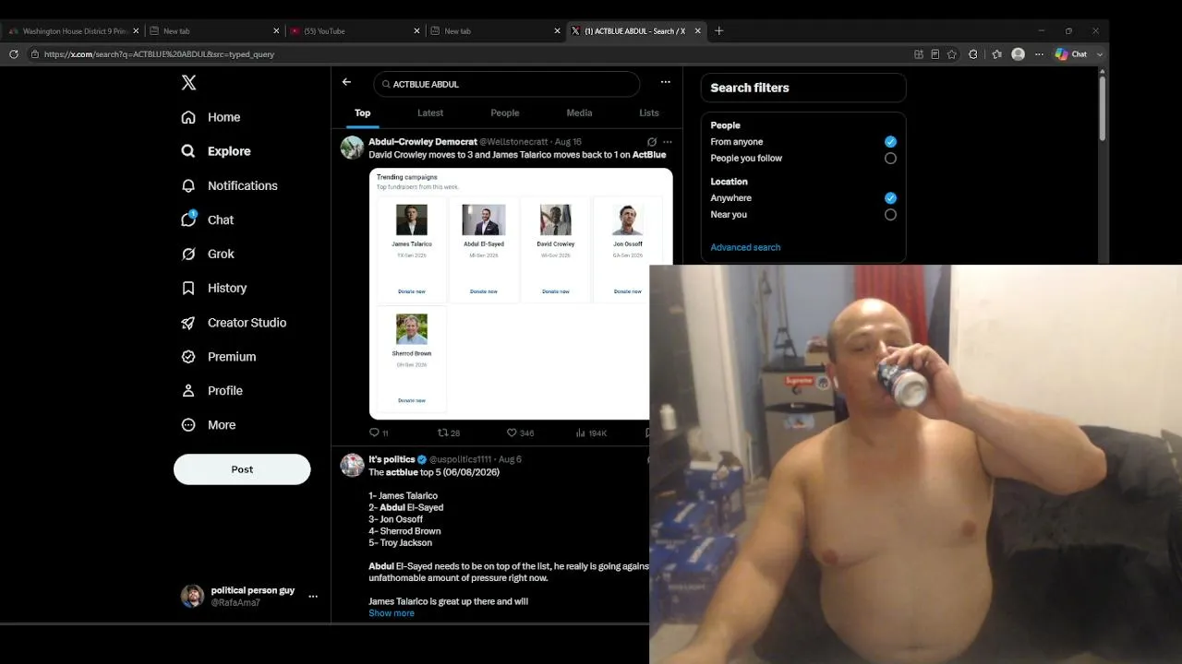Open search options three-dot menu
The image size is (1182, 664).
(x=665, y=82)
